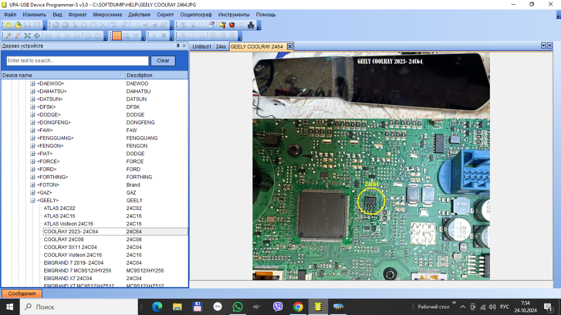Screen dimensions: 561x315
Task: Select COOLRAY Visteon 24C16 tree item
Action: [x=73, y=255]
